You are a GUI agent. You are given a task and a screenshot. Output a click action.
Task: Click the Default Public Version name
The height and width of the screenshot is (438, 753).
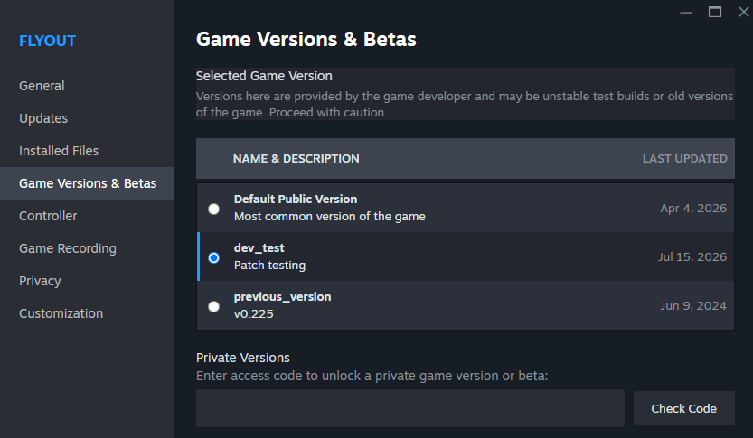(296, 199)
